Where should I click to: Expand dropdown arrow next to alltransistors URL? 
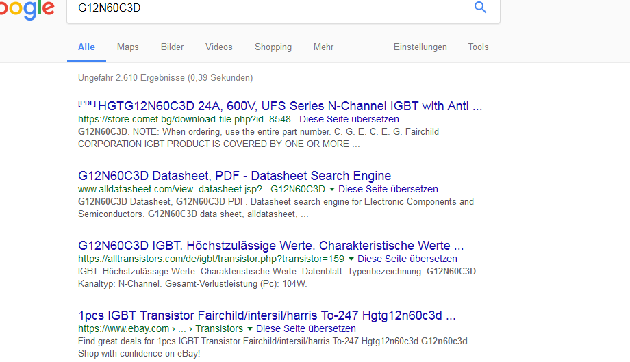coord(351,259)
